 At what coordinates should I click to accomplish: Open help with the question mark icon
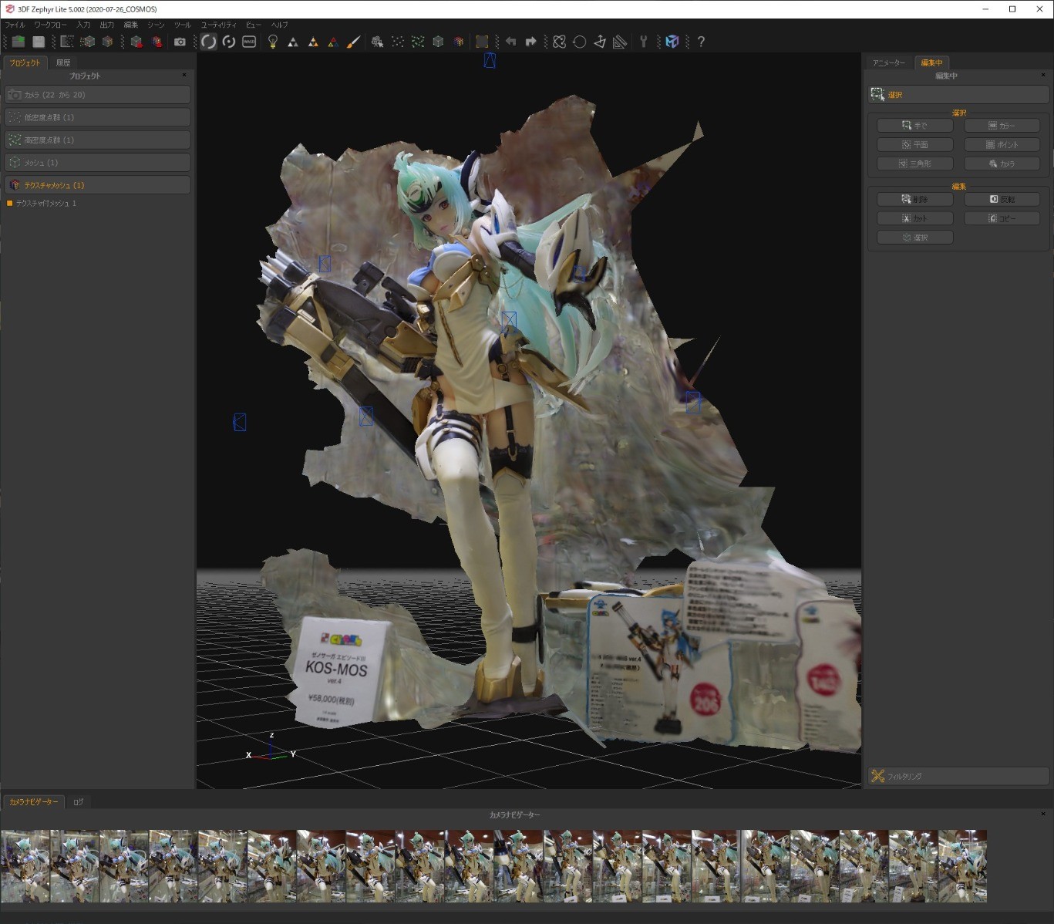click(x=701, y=42)
